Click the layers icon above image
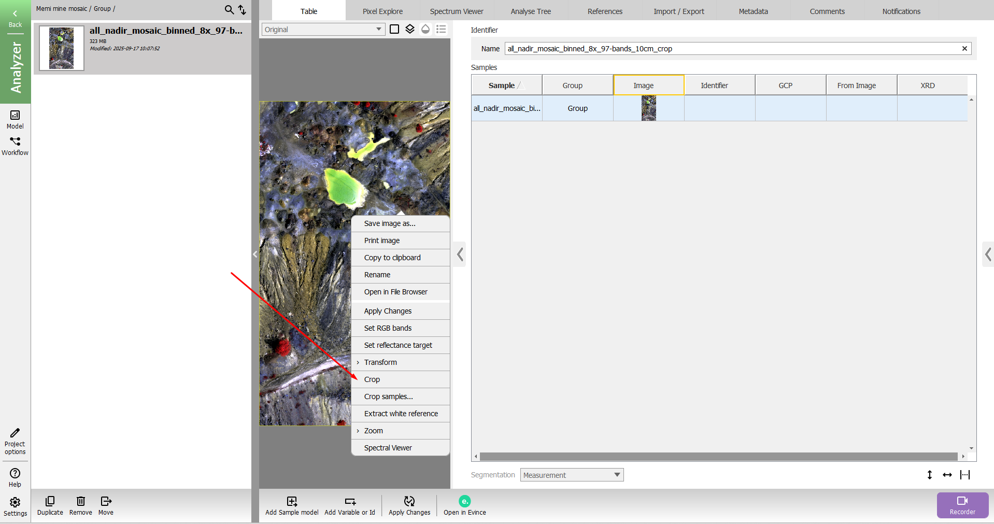 pos(410,29)
